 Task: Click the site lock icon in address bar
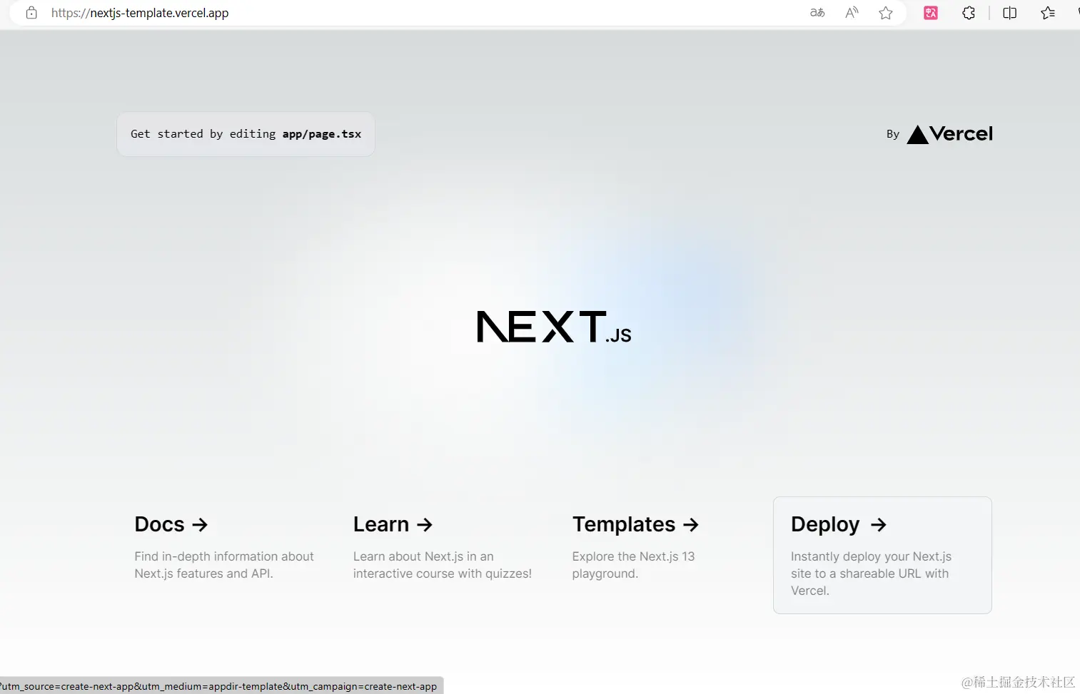(x=31, y=13)
